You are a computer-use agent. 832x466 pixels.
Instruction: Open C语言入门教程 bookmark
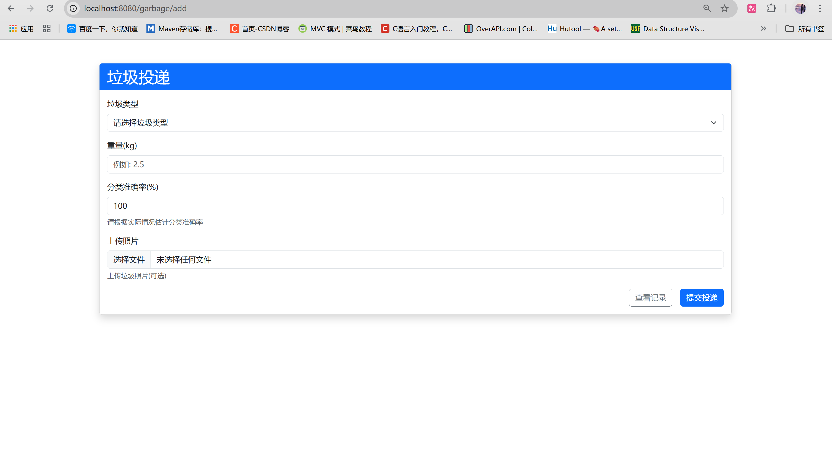pos(417,29)
